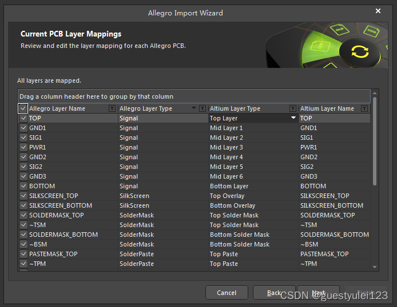Uncheck the SILKSCREEN_TOP layer checkbox
This screenshot has height=307, width=397.
[x=23, y=196]
